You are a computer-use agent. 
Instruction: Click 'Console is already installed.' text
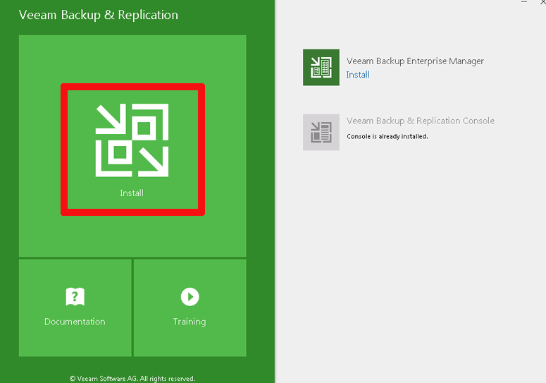coord(387,136)
